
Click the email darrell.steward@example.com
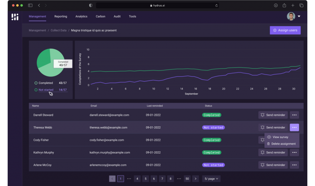click(109, 115)
